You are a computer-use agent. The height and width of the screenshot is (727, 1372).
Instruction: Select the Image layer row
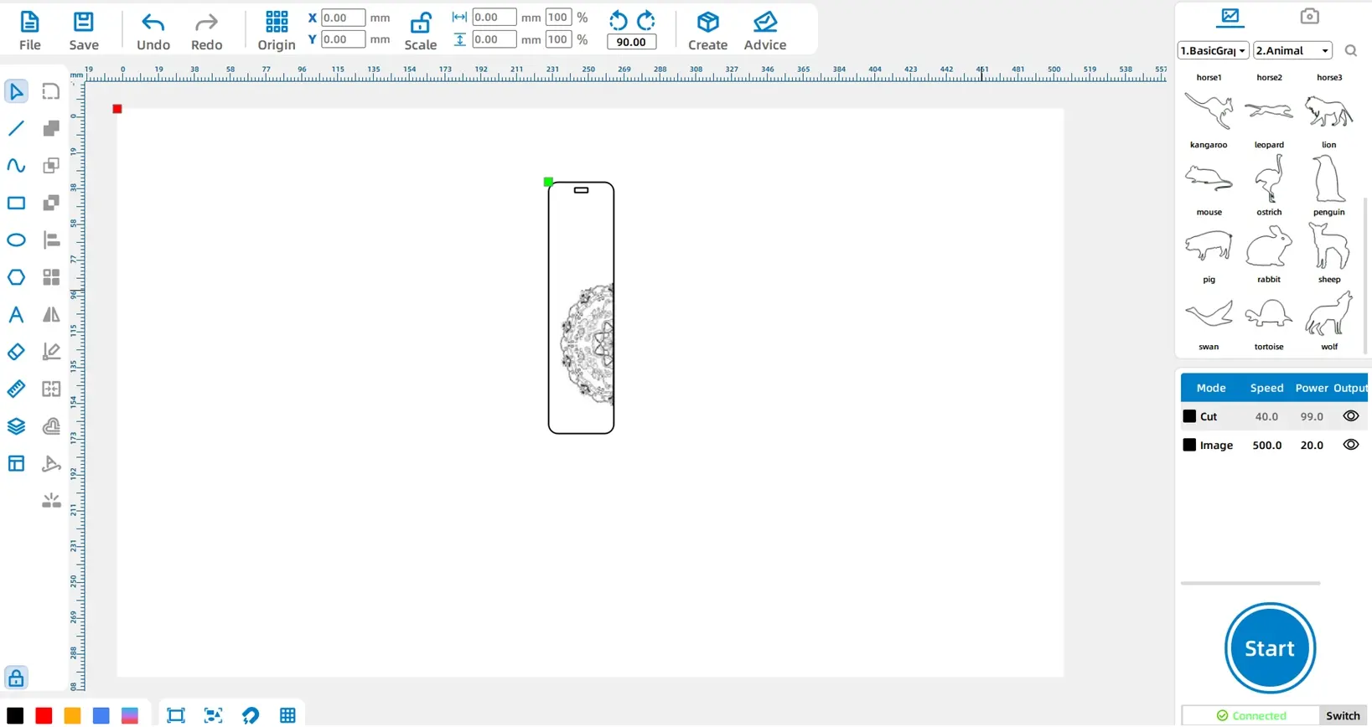[1274, 445]
